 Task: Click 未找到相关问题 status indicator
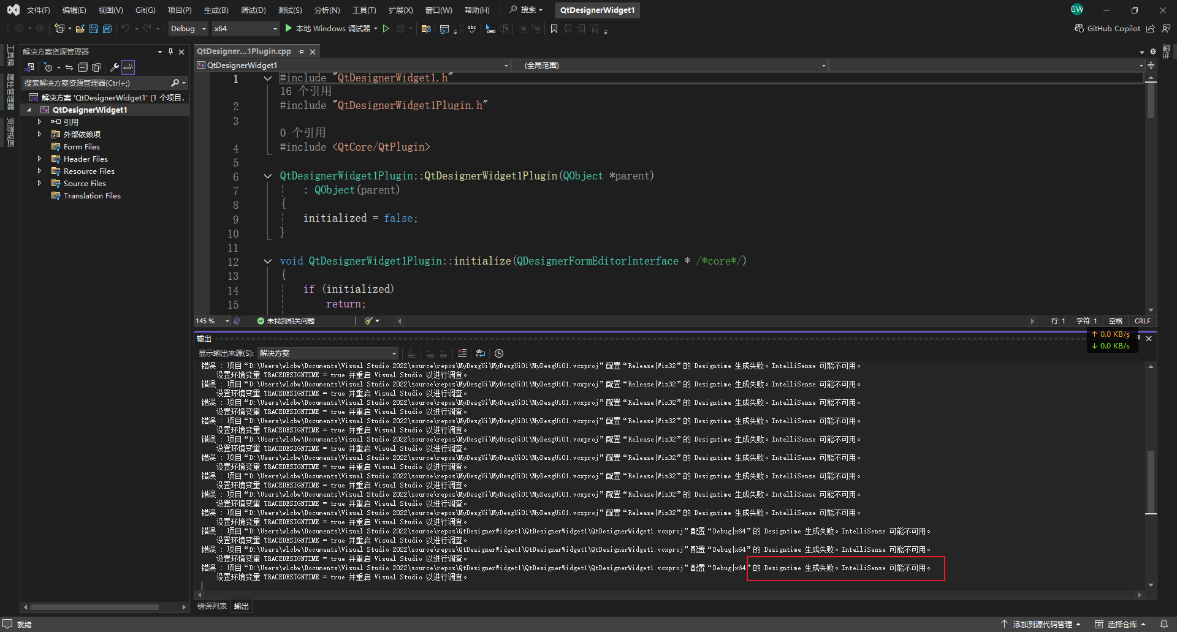coord(286,321)
